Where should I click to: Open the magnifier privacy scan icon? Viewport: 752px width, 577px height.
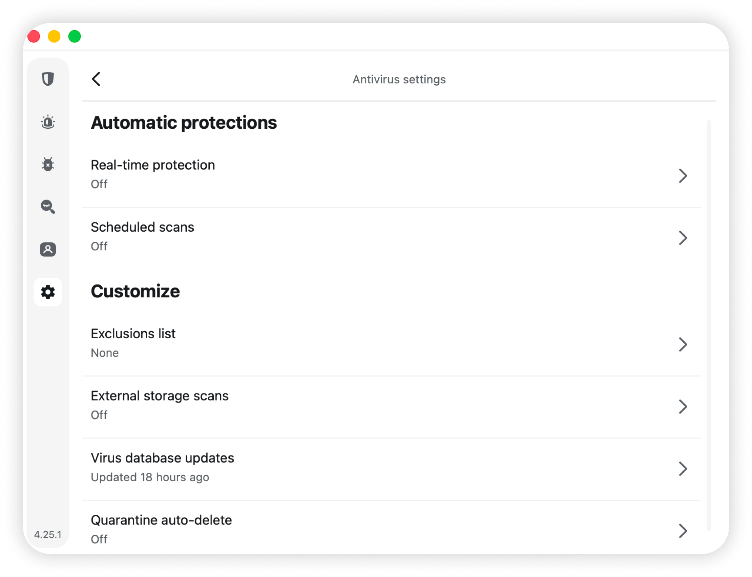[x=48, y=207]
